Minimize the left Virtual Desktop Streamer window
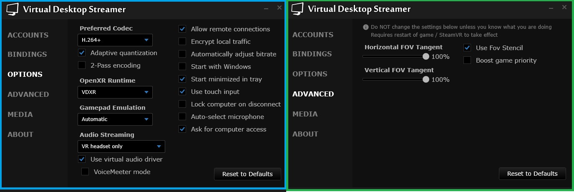Screen dimensions: 574x192 tap(266, 8)
